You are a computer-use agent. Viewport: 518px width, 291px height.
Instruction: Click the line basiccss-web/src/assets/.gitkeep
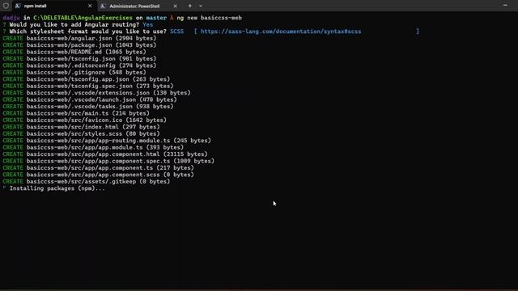[87, 181]
